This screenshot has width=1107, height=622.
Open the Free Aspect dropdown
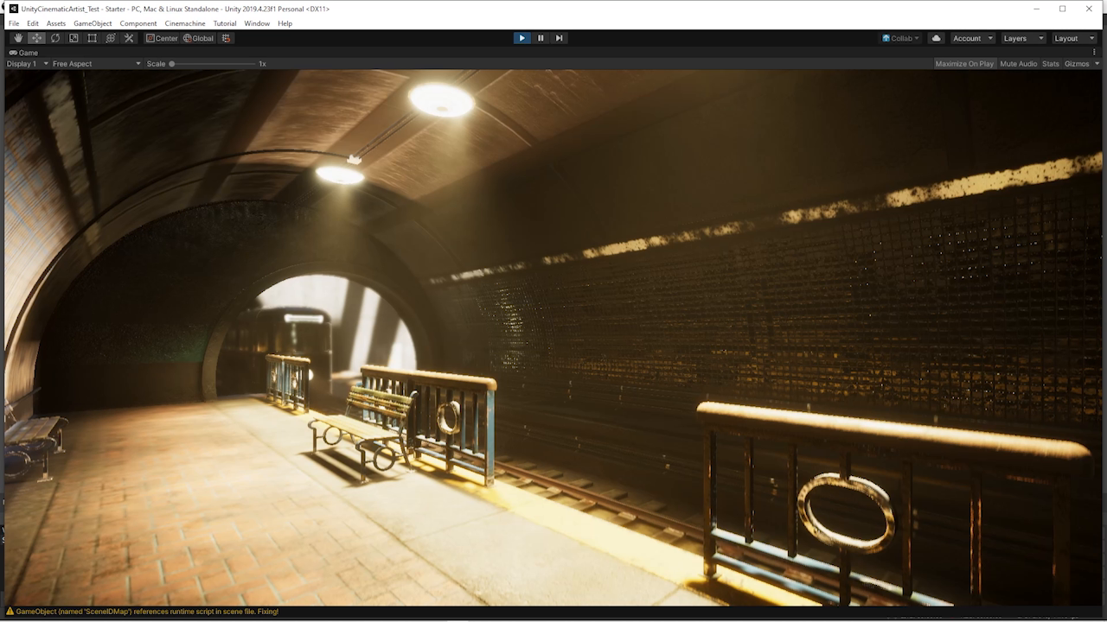pyautogui.click(x=95, y=63)
